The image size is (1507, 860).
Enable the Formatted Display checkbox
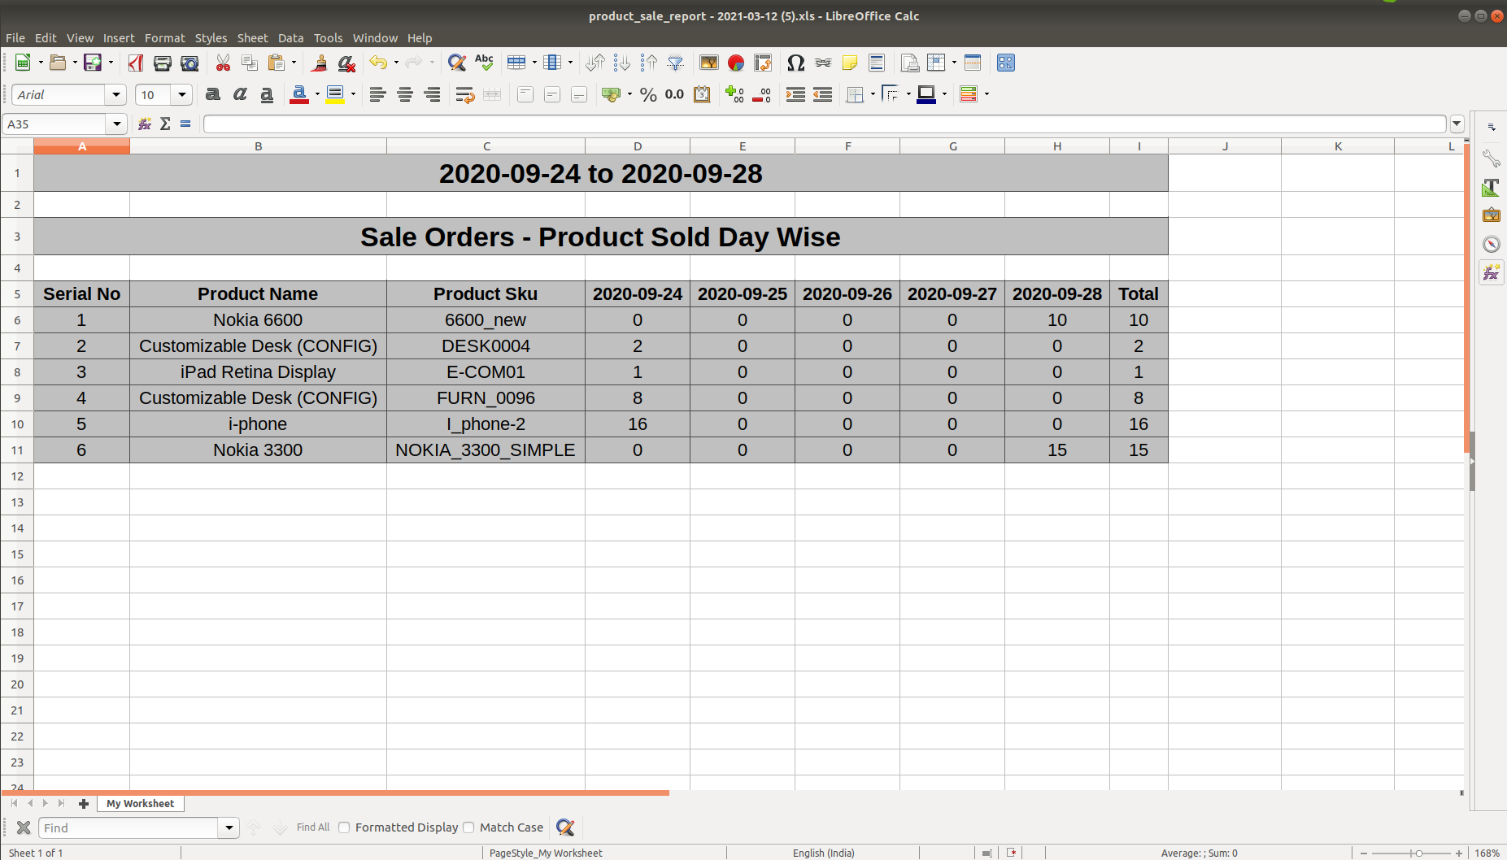[x=344, y=827]
